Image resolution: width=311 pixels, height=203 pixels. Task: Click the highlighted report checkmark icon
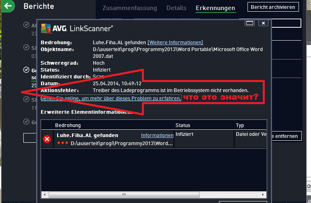coord(26,70)
